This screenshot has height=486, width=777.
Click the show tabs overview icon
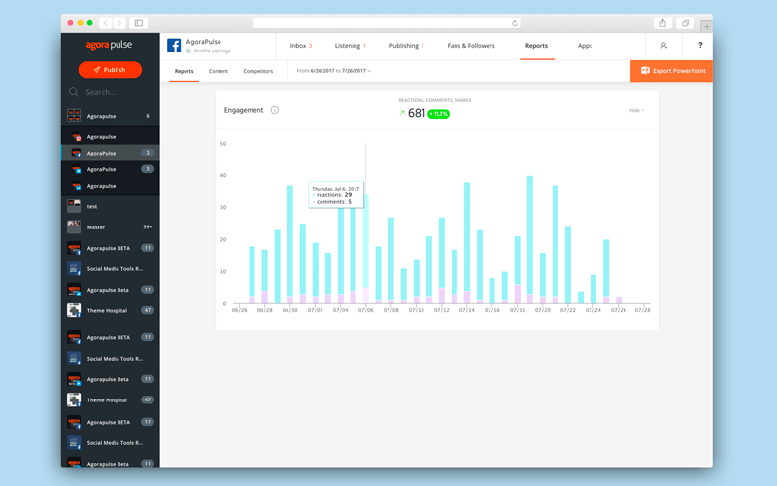[x=686, y=23]
